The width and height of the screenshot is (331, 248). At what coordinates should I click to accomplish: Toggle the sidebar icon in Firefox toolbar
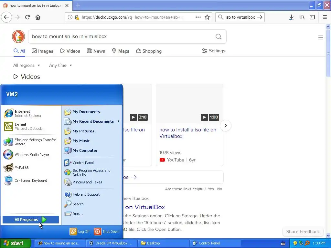point(312,17)
